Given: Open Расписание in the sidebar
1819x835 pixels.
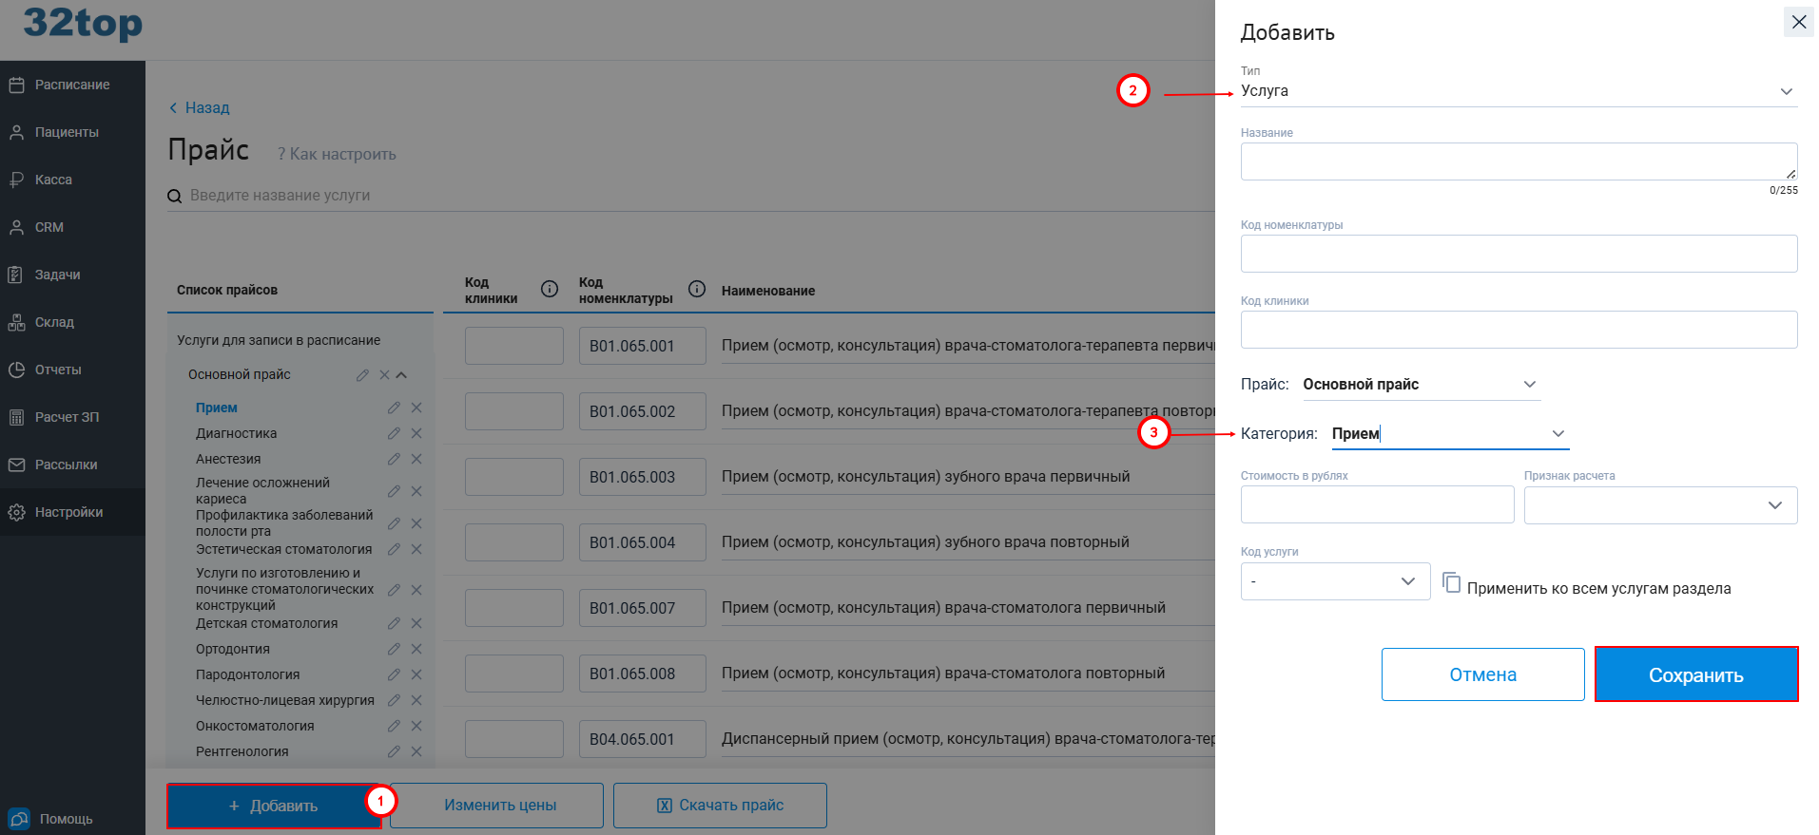Looking at the screenshot, I should (x=72, y=85).
